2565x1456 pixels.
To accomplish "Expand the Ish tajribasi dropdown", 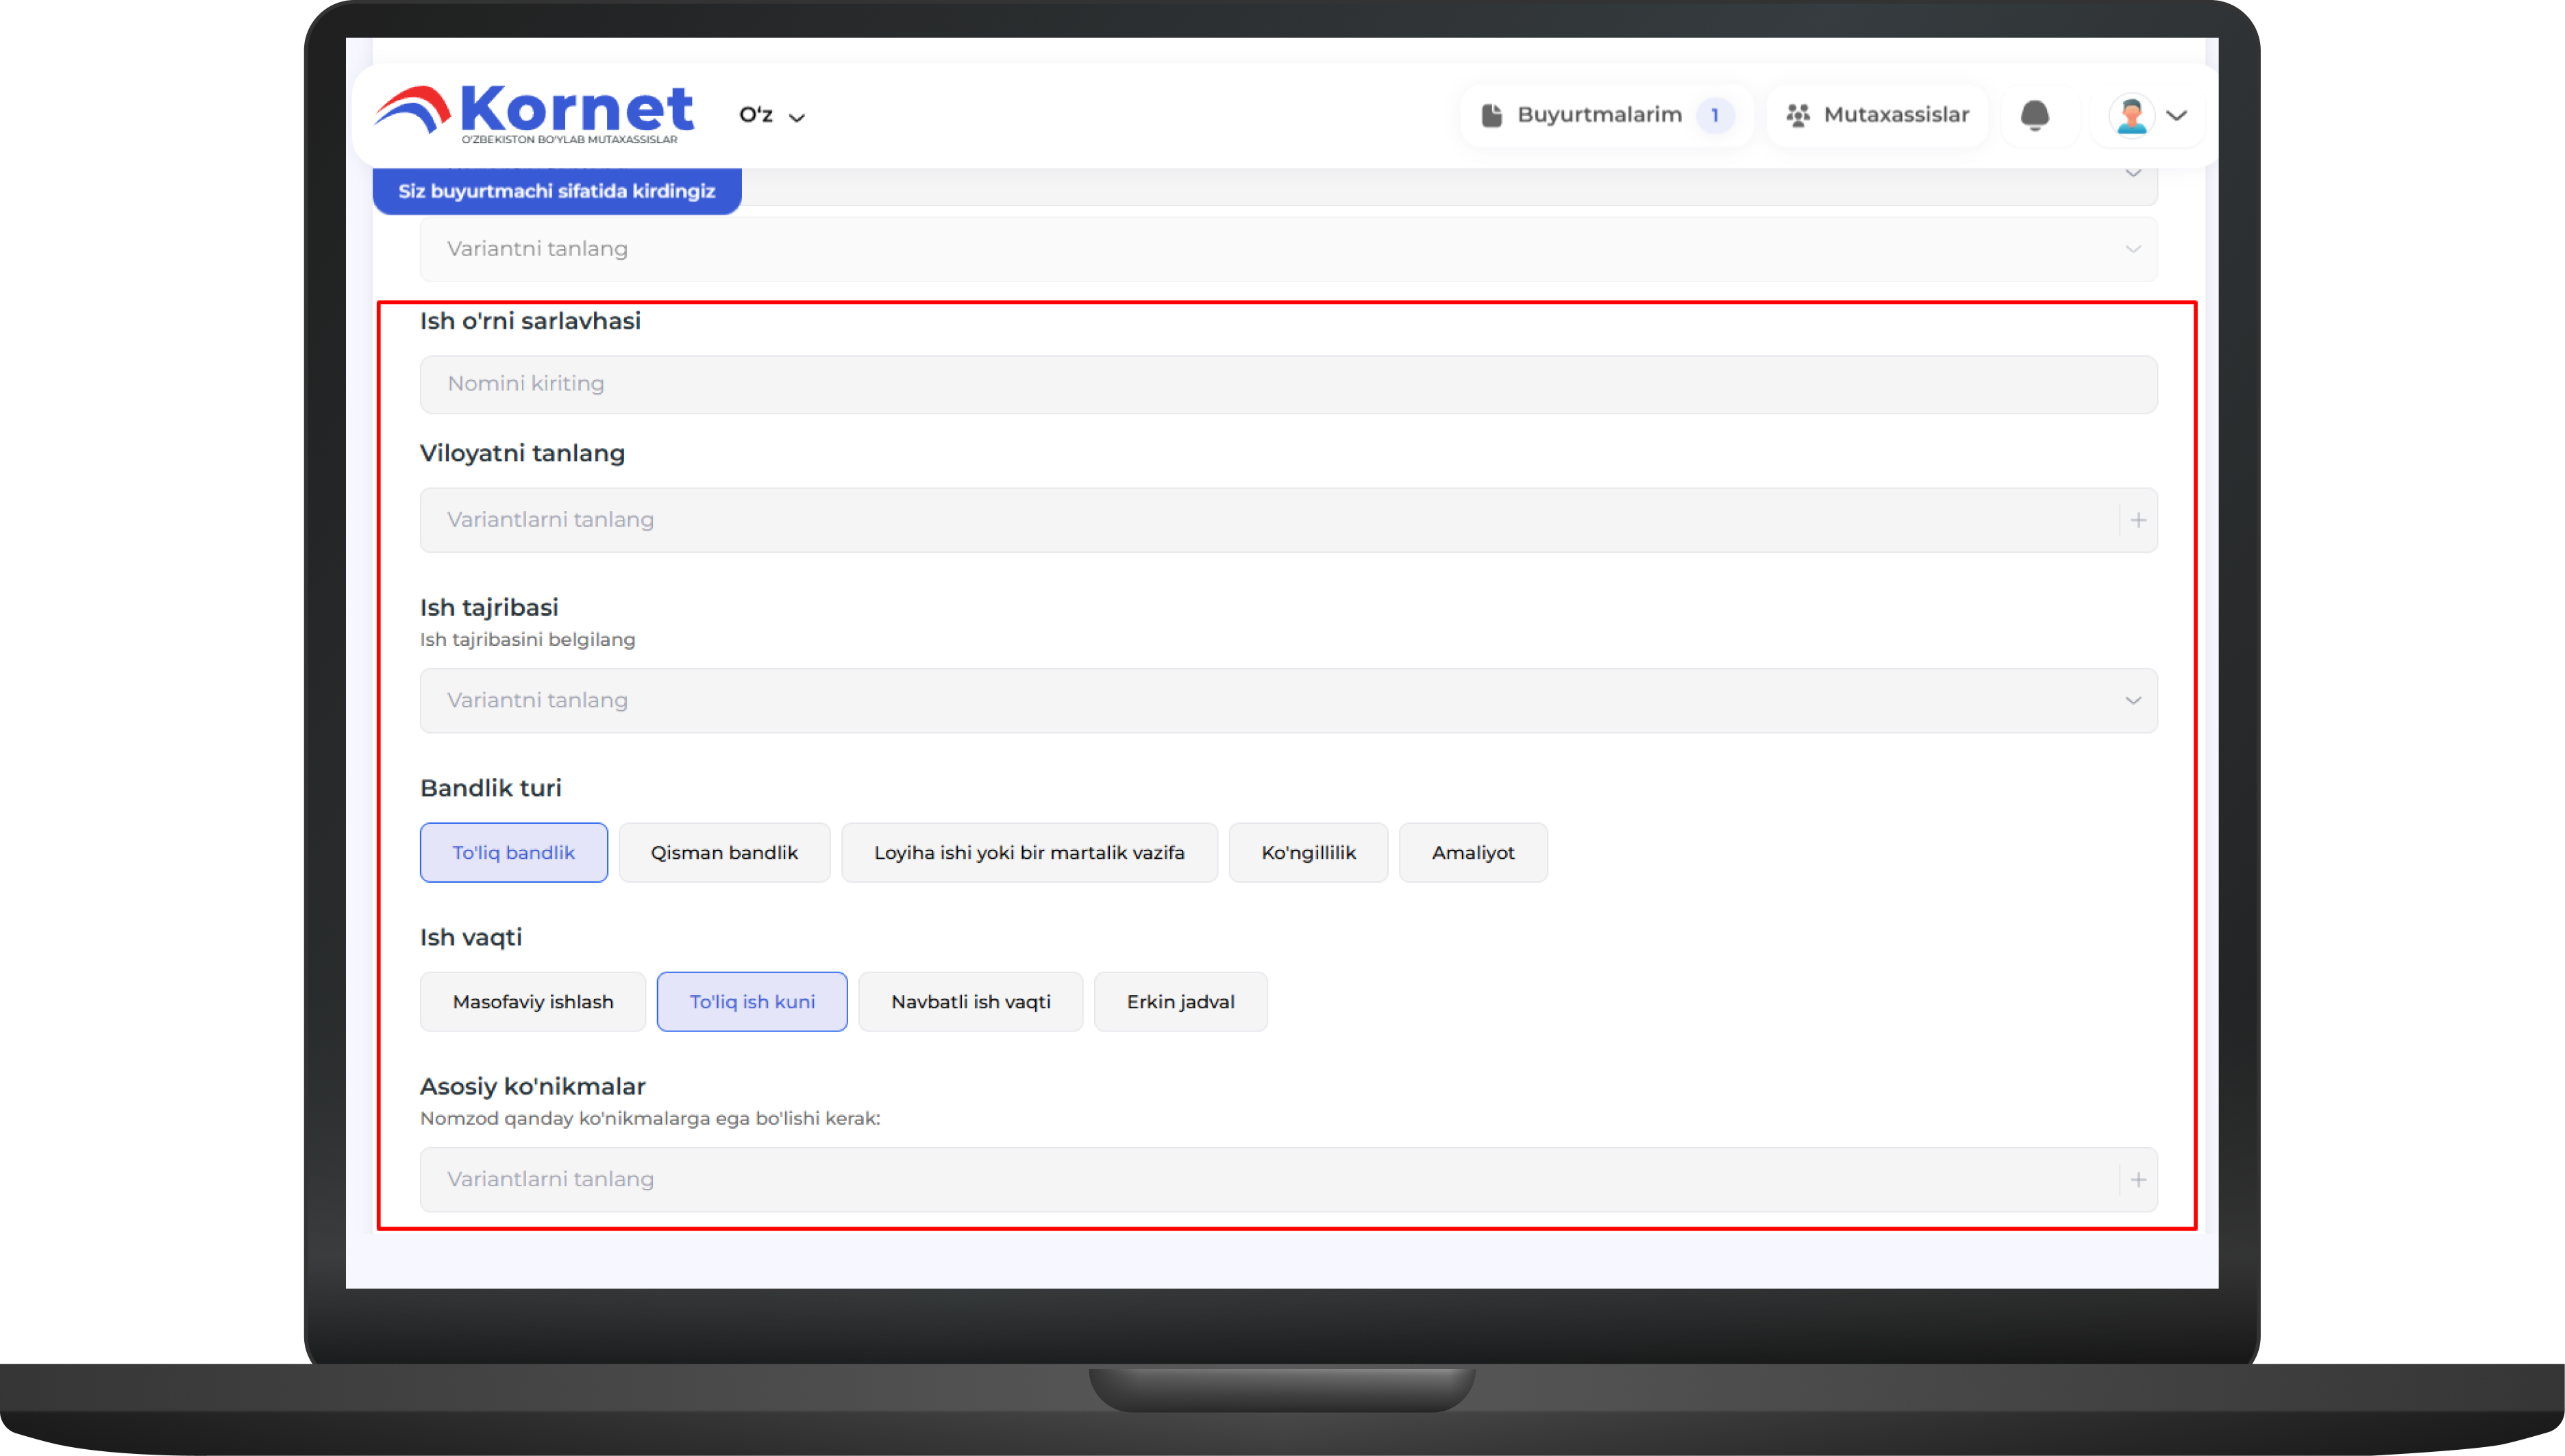I will pos(1287,700).
